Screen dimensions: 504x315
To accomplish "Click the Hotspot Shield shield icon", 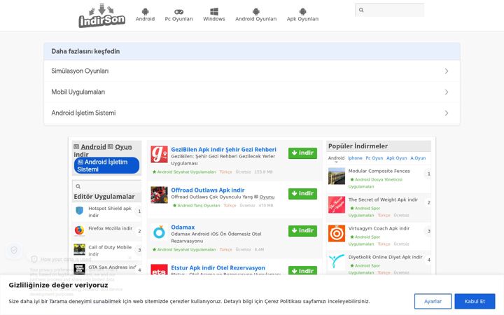I will [79, 211].
